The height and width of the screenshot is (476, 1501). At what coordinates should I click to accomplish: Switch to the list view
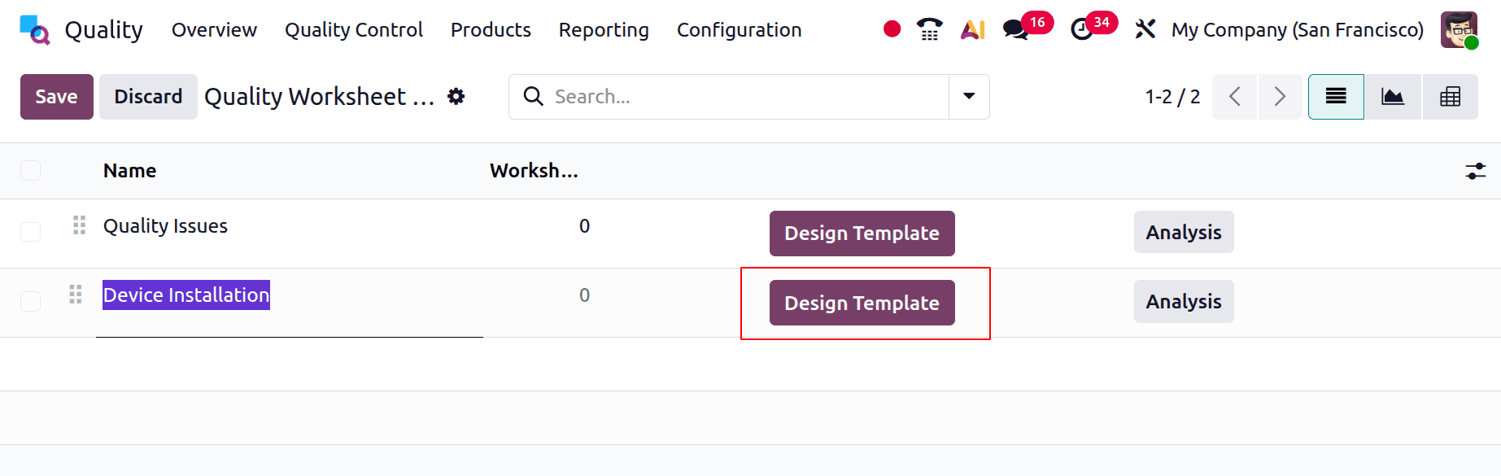[x=1336, y=97]
